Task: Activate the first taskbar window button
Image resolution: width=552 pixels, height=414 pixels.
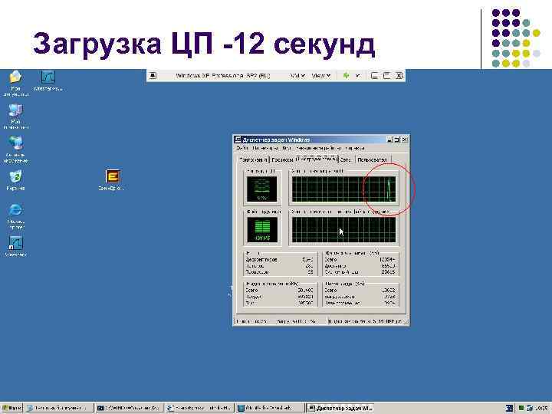Action: coord(59,409)
